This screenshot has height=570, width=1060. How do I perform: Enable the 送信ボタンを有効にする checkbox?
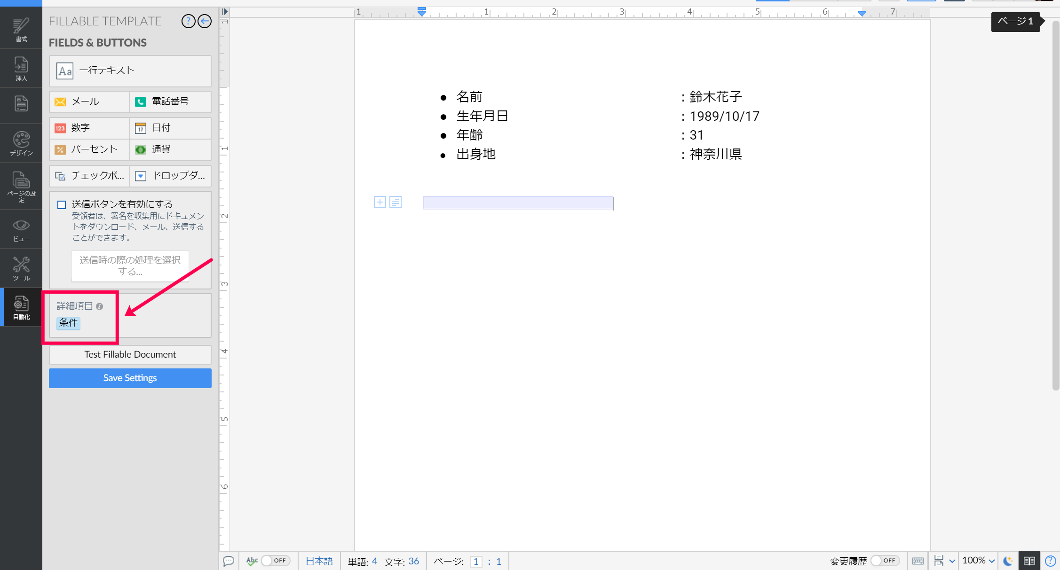(x=62, y=204)
